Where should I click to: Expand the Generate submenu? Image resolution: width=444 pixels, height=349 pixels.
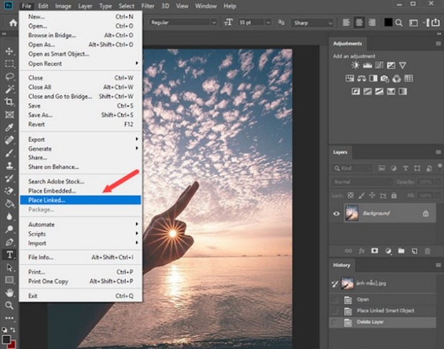coord(81,148)
